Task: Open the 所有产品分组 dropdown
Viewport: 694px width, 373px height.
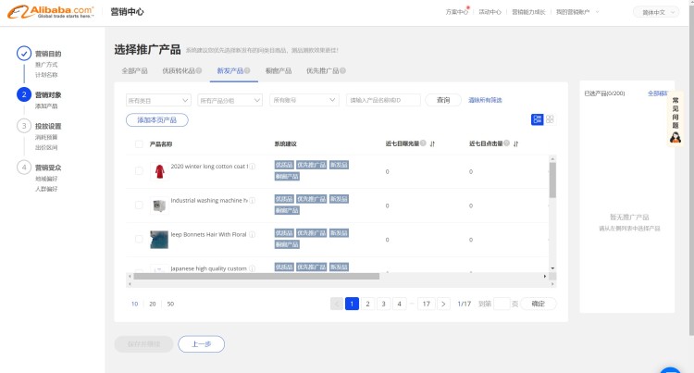Action: click(229, 100)
